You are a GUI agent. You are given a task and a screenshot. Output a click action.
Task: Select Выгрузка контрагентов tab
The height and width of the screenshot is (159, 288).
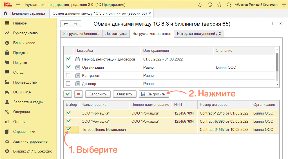(152, 34)
